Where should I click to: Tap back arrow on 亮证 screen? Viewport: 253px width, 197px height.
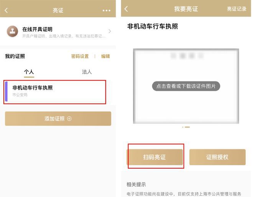(x=6, y=10)
